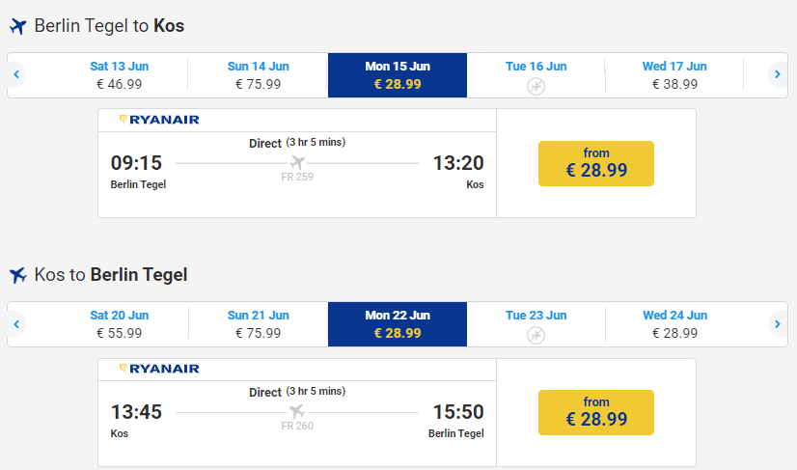Select Sat 13 Jun outbound date
This screenshot has height=470, width=797.
point(119,75)
